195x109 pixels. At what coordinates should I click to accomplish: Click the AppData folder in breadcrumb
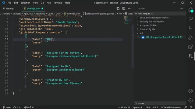(x=28, y=14)
